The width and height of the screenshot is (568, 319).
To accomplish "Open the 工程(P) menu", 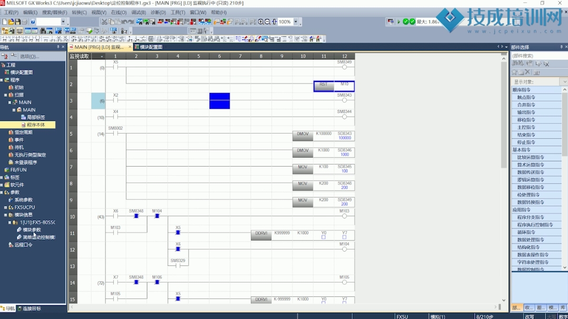I will tap(11, 12).
